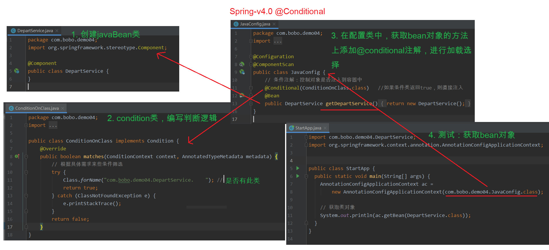Screen dimensions: 549x250
Task: Run the StartApp class via its green arrow
Action: [298, 168]
